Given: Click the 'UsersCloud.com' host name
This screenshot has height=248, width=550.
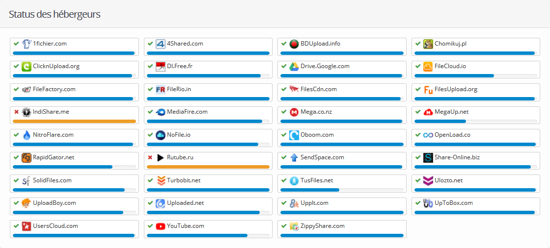Looking at the screenshot, I should (55, 226).
